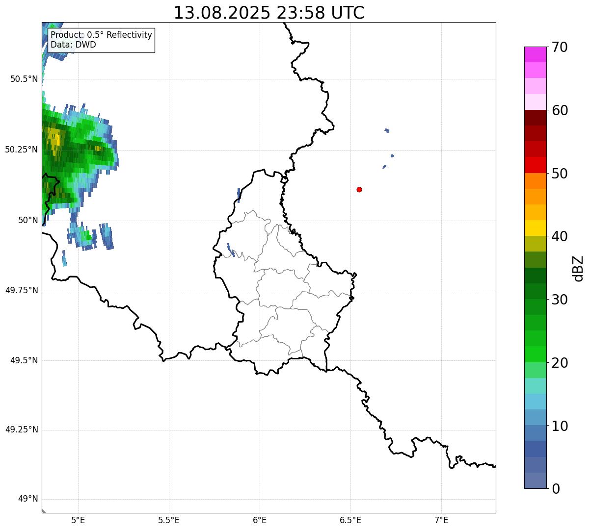Click the "dBZ" colorbar label
The height and width of the screenshot is (530, 590).
click(578, 268)
